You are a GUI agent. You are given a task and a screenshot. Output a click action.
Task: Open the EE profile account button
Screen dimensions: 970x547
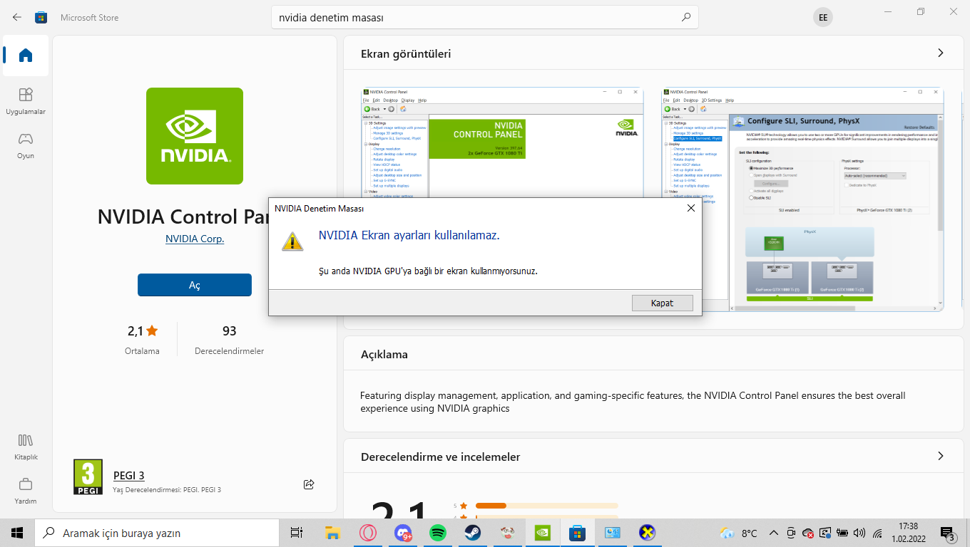click(x=823, y=17)
